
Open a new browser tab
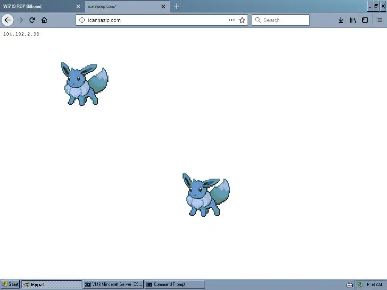tap(176, 6)
